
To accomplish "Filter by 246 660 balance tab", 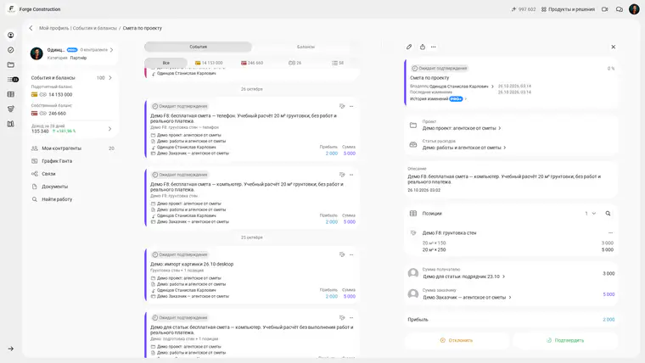I will [252, 63].
